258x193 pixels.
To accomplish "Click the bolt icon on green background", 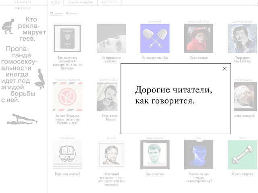I will coord(242,155).
